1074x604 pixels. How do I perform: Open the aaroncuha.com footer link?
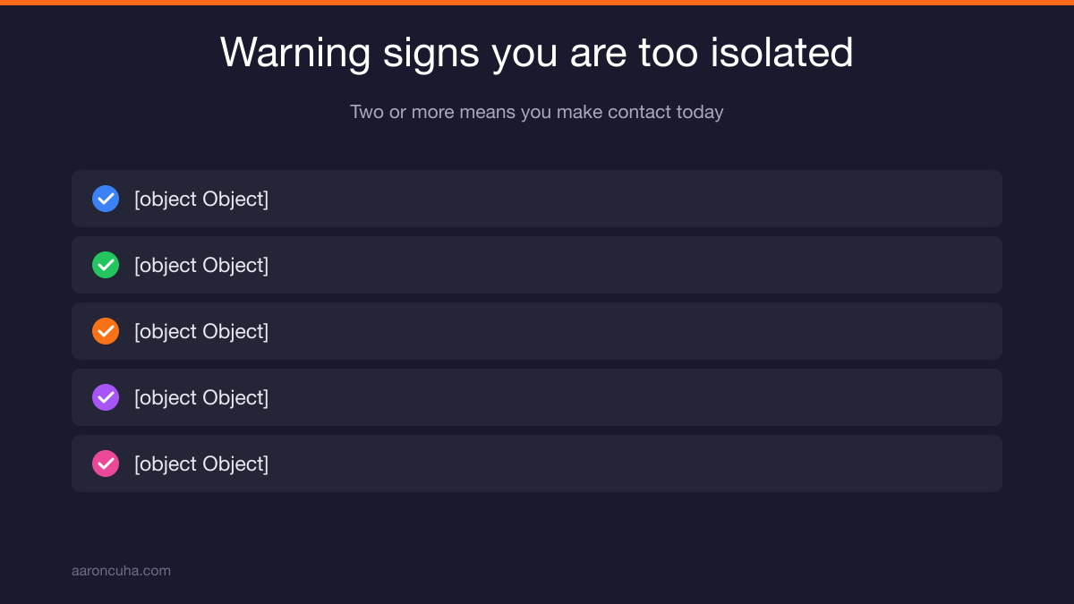pos(121,570)
